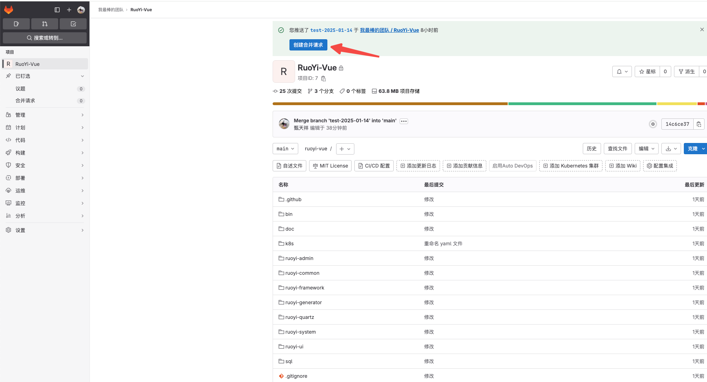Open the test-2025-01-14 branch link
Image resolution: width=707 pixels, height=382 pixels.
tap(331, 30)
